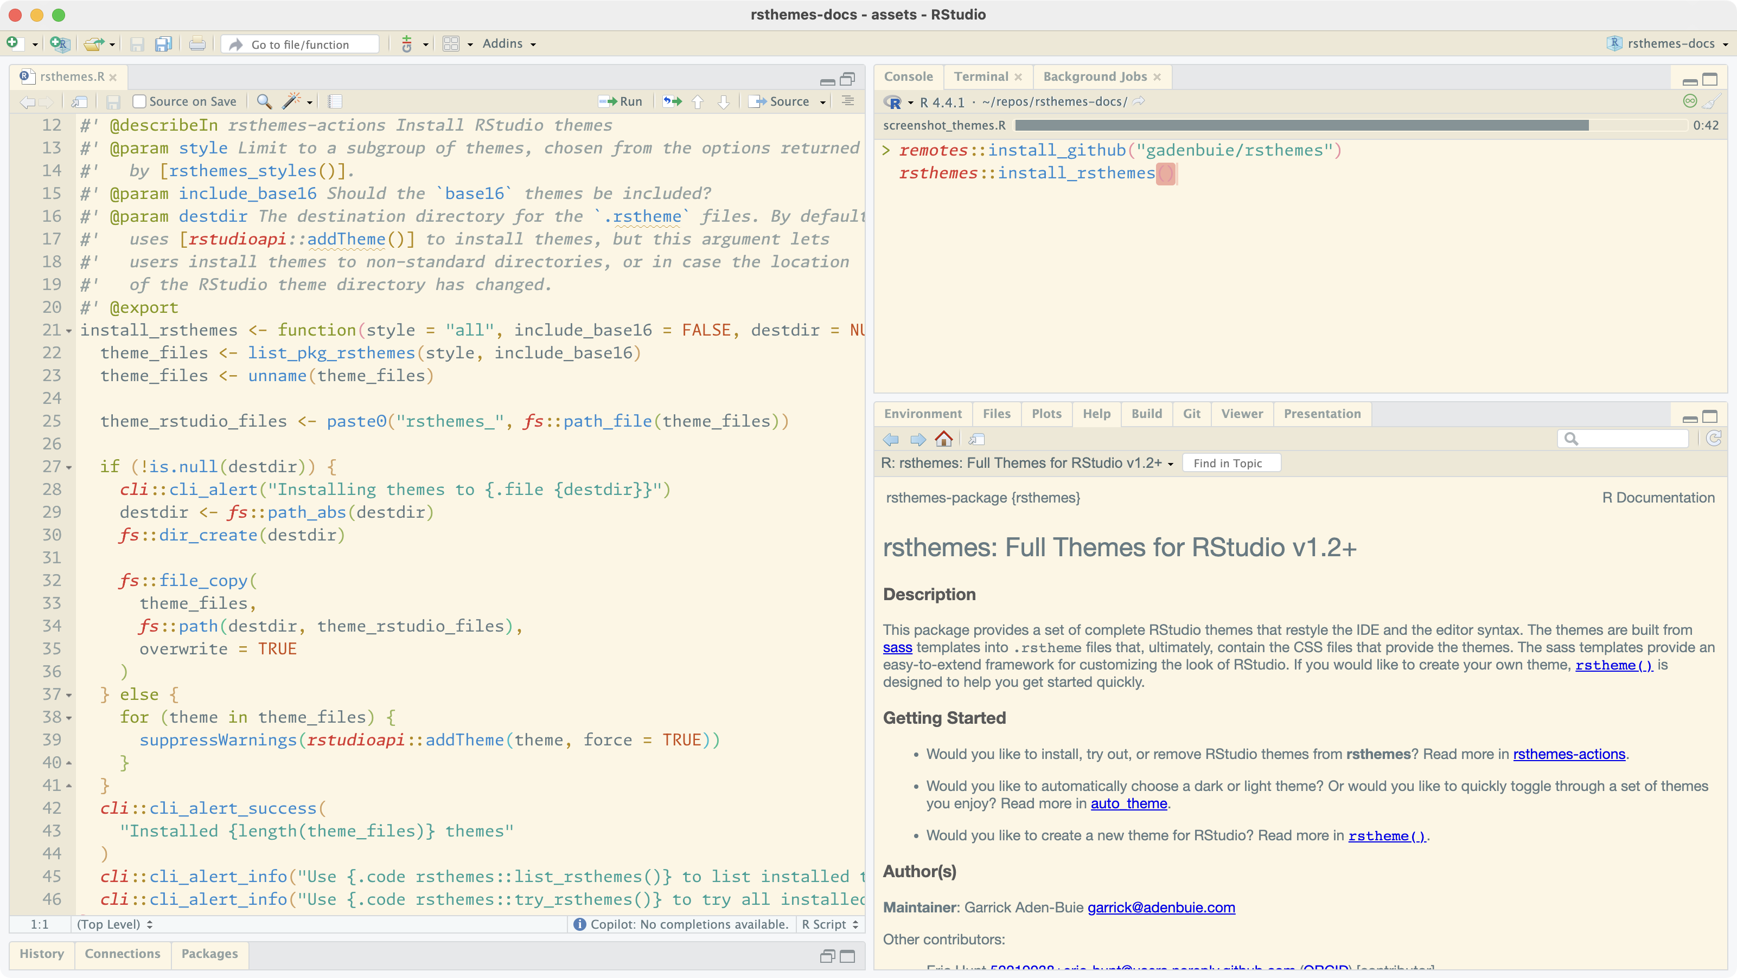Switch to the Terminal tab
This screenshot has width=1737, height=978.
980,77
